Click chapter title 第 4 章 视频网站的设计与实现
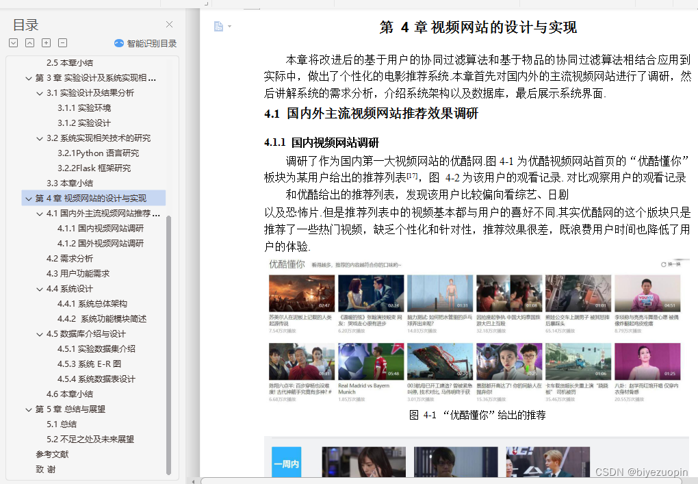Screen dimensions: 698x484 478,27
